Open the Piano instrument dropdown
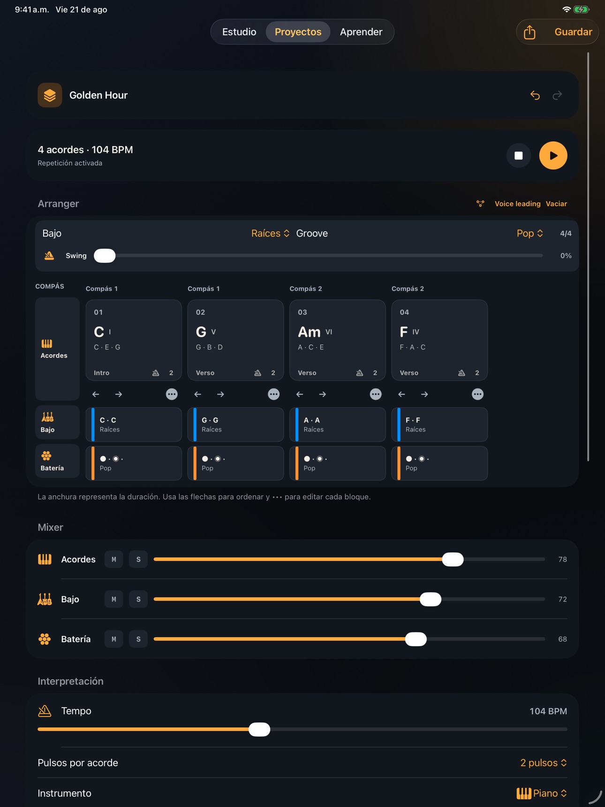The height and width of the screenshot is (807, 605). click(x=542, y=793)
